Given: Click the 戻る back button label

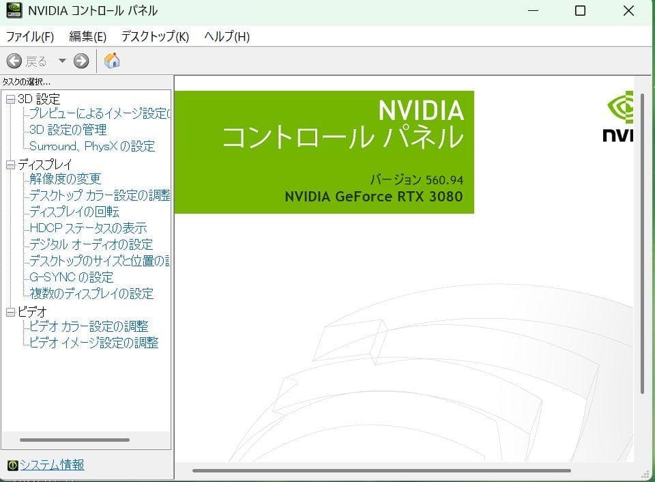Looking at the screenshot, I should (36, 61).
